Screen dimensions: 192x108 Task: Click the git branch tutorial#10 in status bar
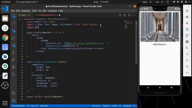19,106
